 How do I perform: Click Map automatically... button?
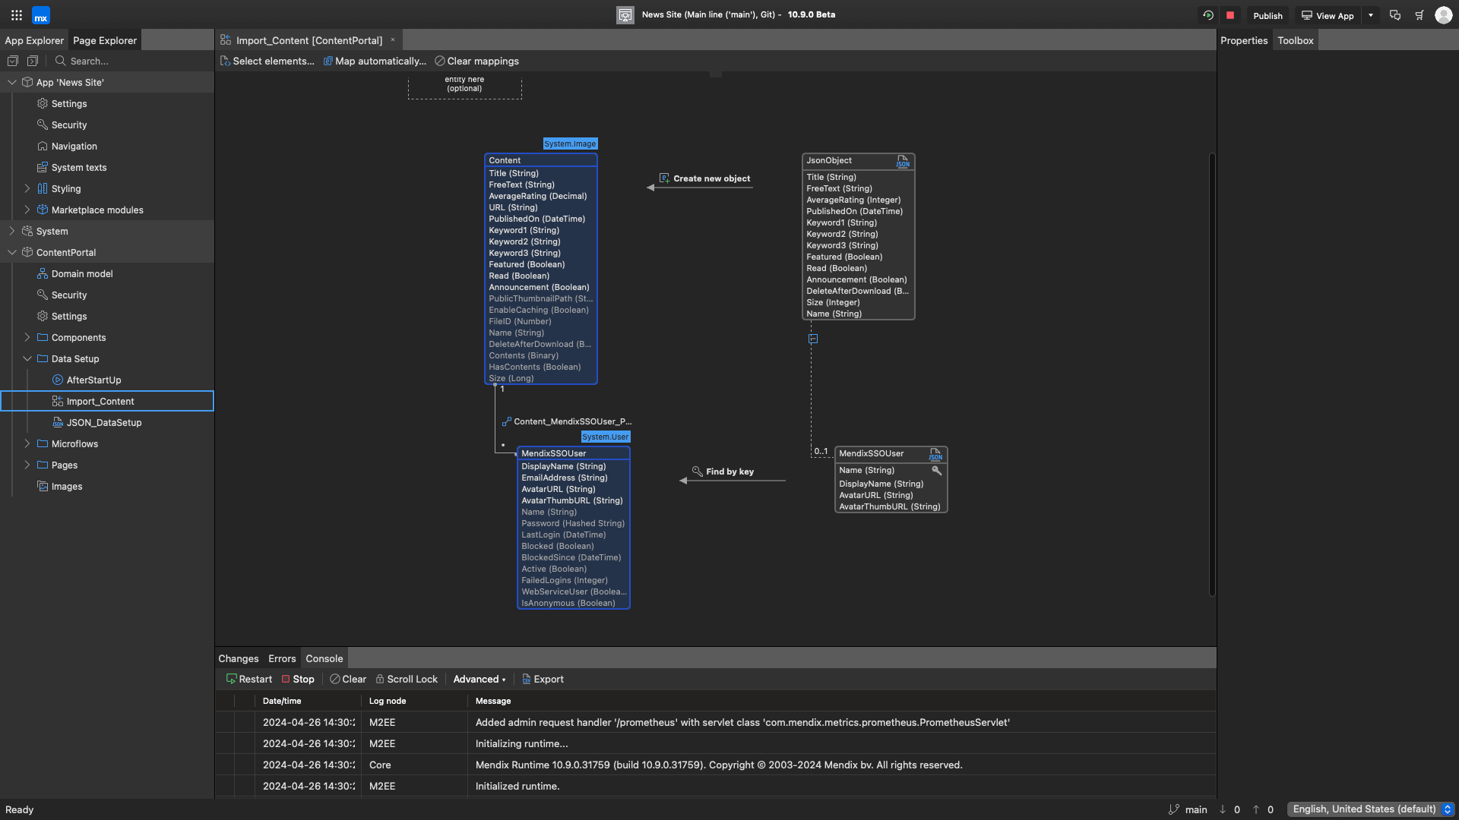tap(375, 61)
